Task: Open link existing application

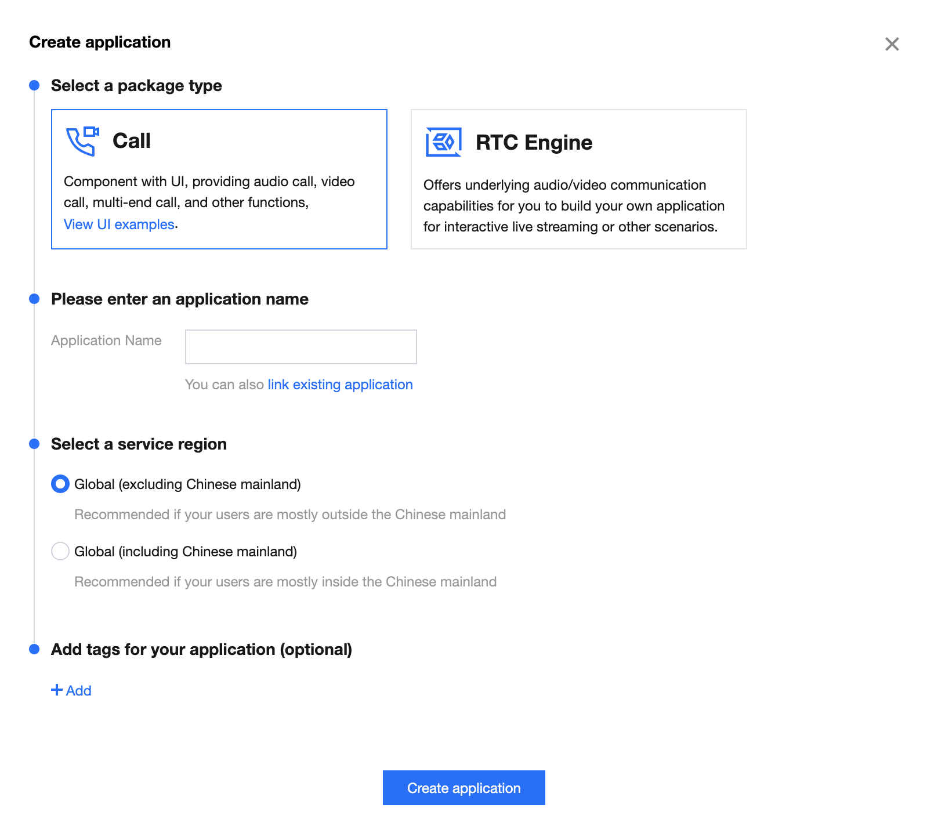Action: tap(340, 385)
